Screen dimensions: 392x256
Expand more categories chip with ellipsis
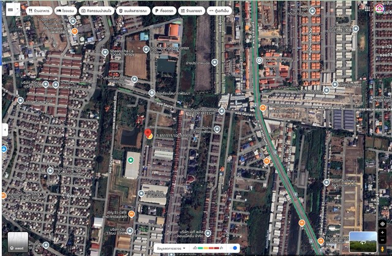pos(219,10)
